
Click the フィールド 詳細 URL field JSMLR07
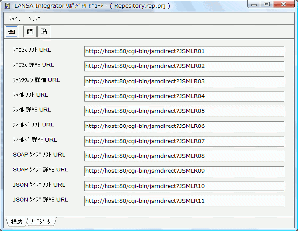(184, 141)
